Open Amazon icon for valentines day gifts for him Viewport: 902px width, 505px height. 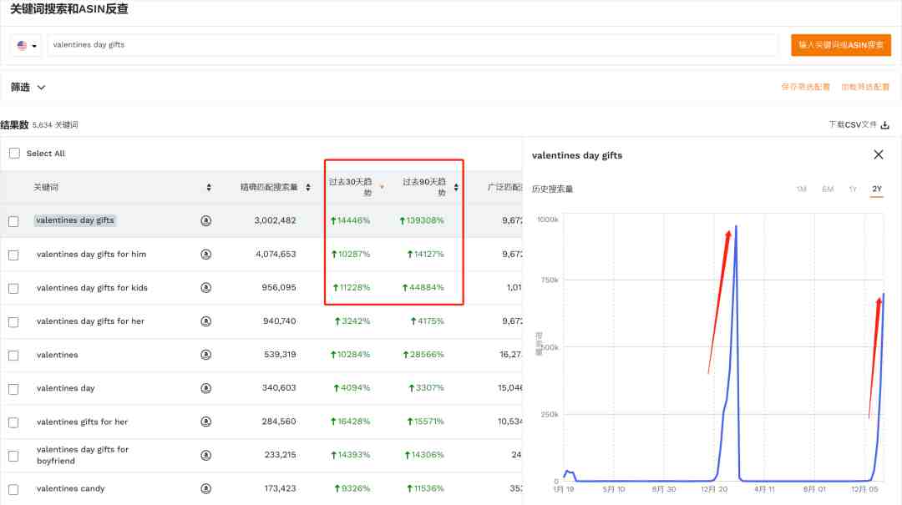[206, 255]
